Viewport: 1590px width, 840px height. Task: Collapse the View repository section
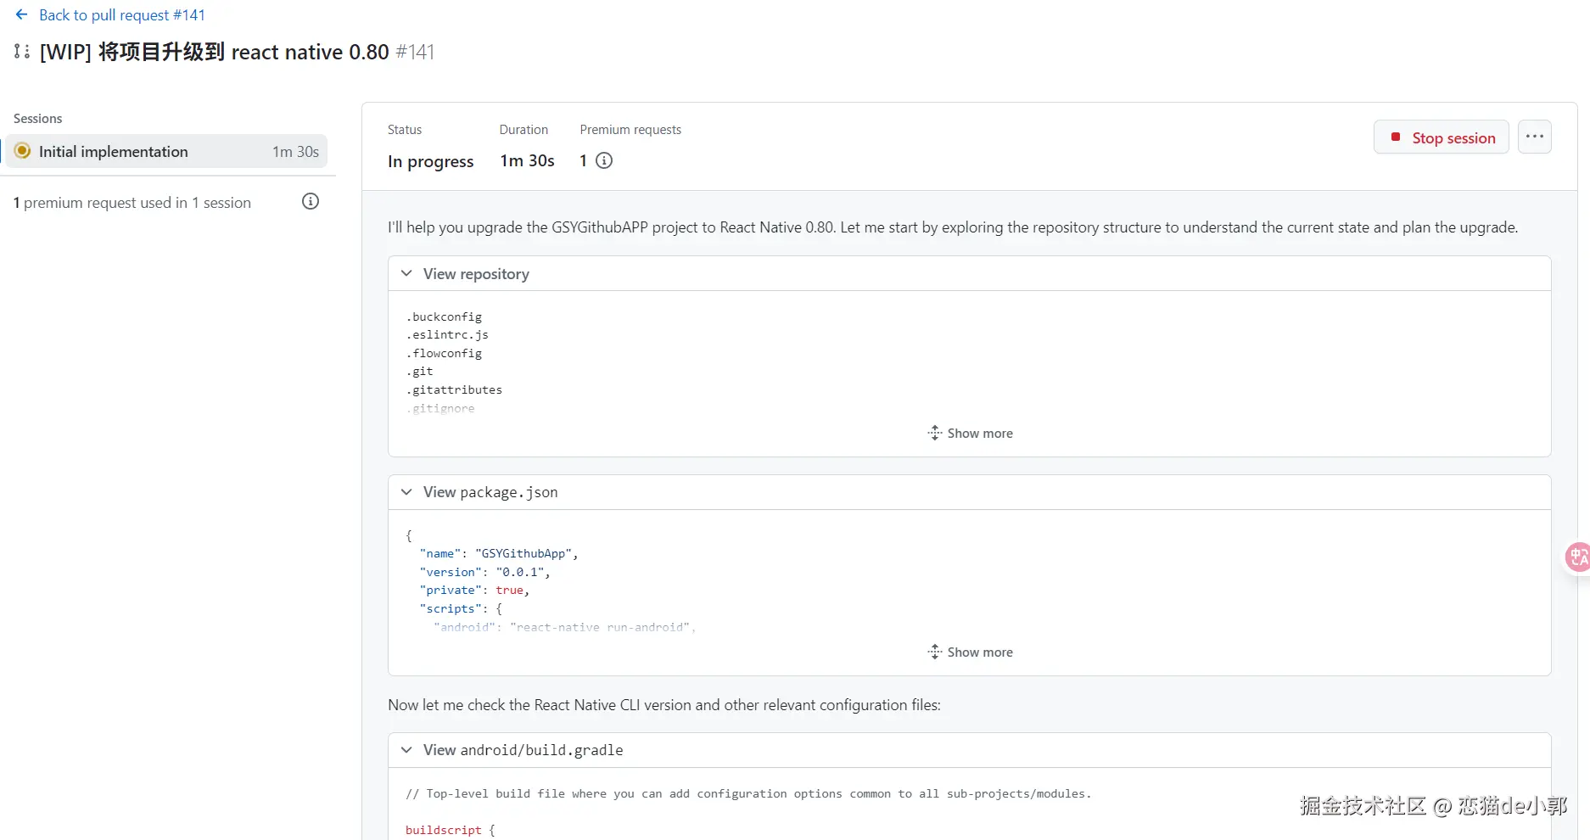tap(406, 273)
